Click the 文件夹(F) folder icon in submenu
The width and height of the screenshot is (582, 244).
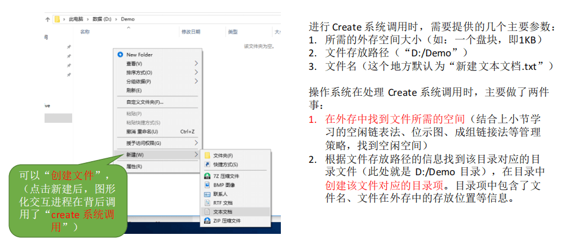tap(207, 156)
